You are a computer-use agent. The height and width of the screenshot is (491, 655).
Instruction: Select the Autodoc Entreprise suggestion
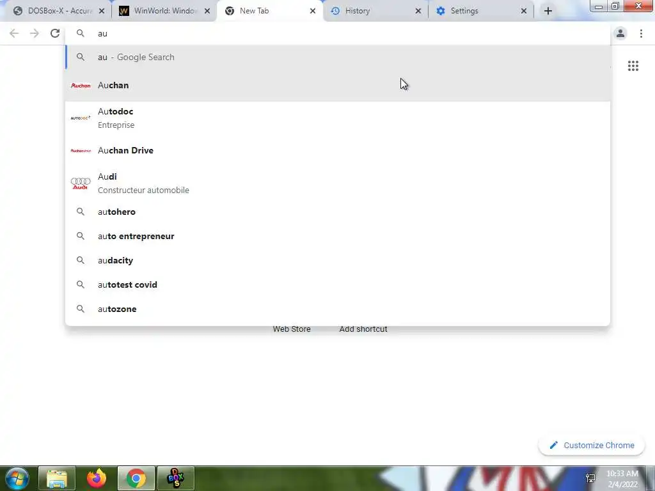coord(338,118)
